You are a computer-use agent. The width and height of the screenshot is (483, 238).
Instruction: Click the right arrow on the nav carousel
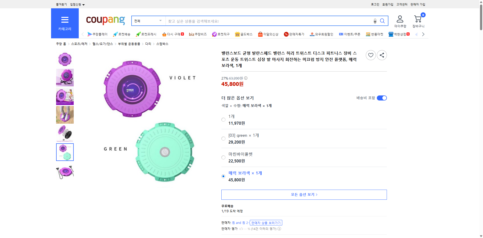(x=423, y=34)
